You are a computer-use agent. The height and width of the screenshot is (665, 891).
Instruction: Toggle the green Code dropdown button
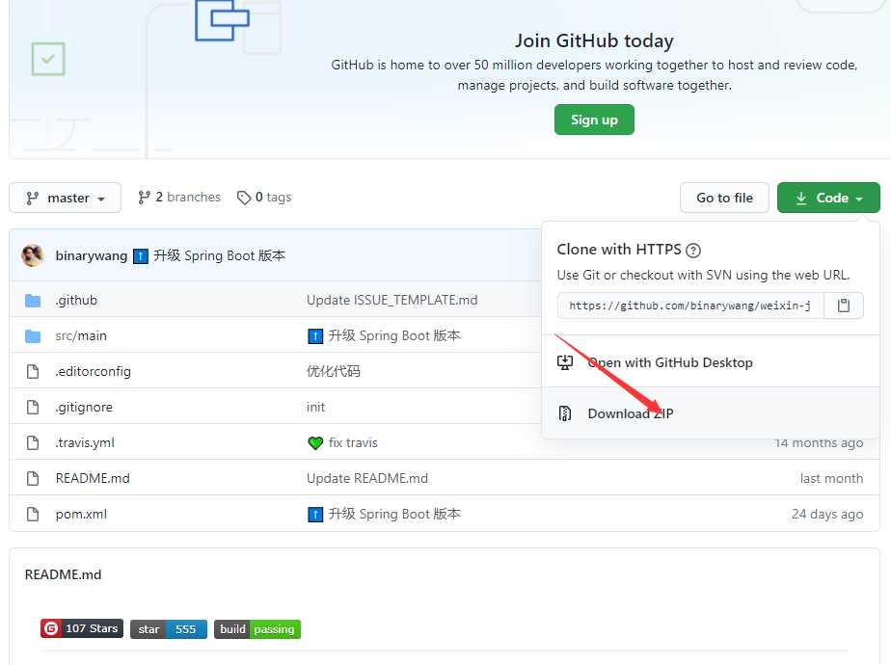(828, 198)
